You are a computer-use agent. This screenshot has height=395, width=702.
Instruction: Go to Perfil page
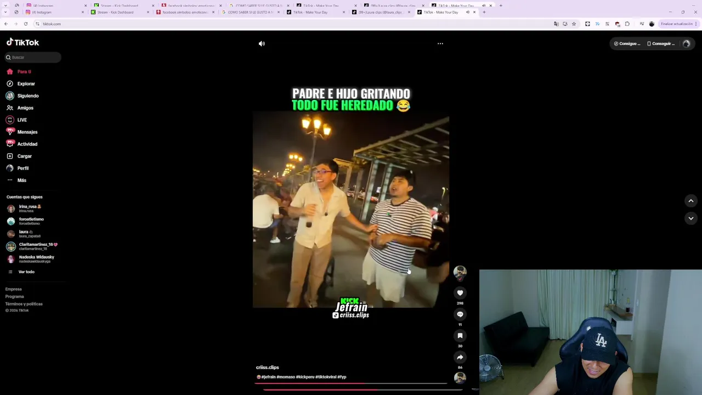tap(18, 168)
